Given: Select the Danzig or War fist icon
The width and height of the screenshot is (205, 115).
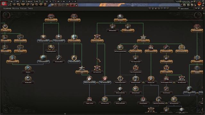Looking at the screenshot, I should [x=151, y=79].
